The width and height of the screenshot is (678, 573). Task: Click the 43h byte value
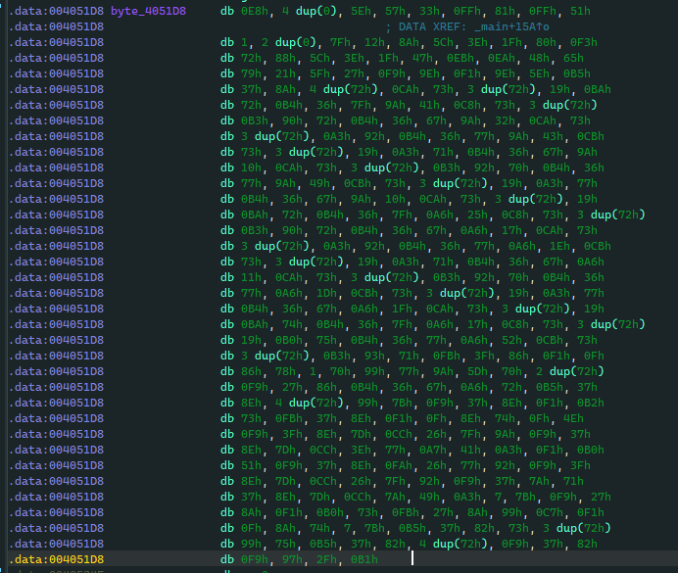tap(553, 136)
